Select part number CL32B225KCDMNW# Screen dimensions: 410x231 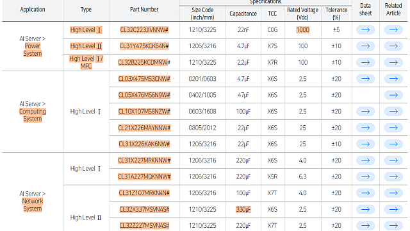coord(144,62)
